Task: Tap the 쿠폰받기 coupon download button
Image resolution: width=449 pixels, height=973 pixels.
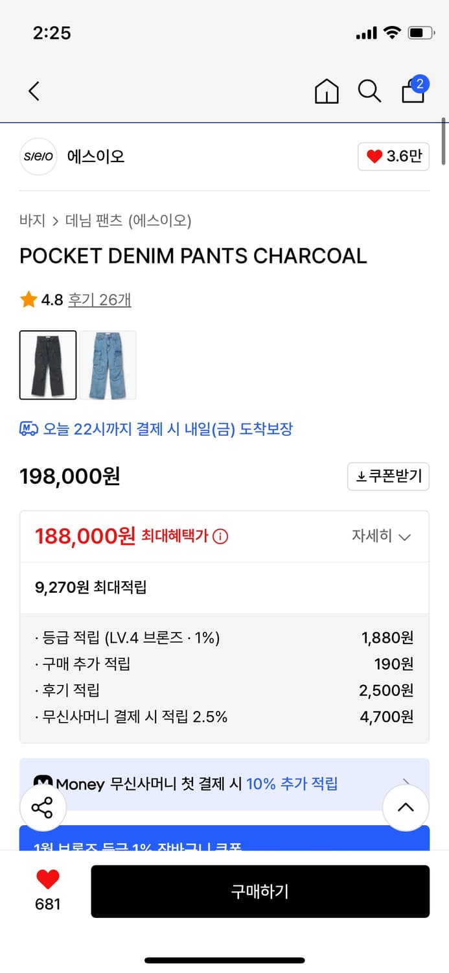Action: (388, 476)
